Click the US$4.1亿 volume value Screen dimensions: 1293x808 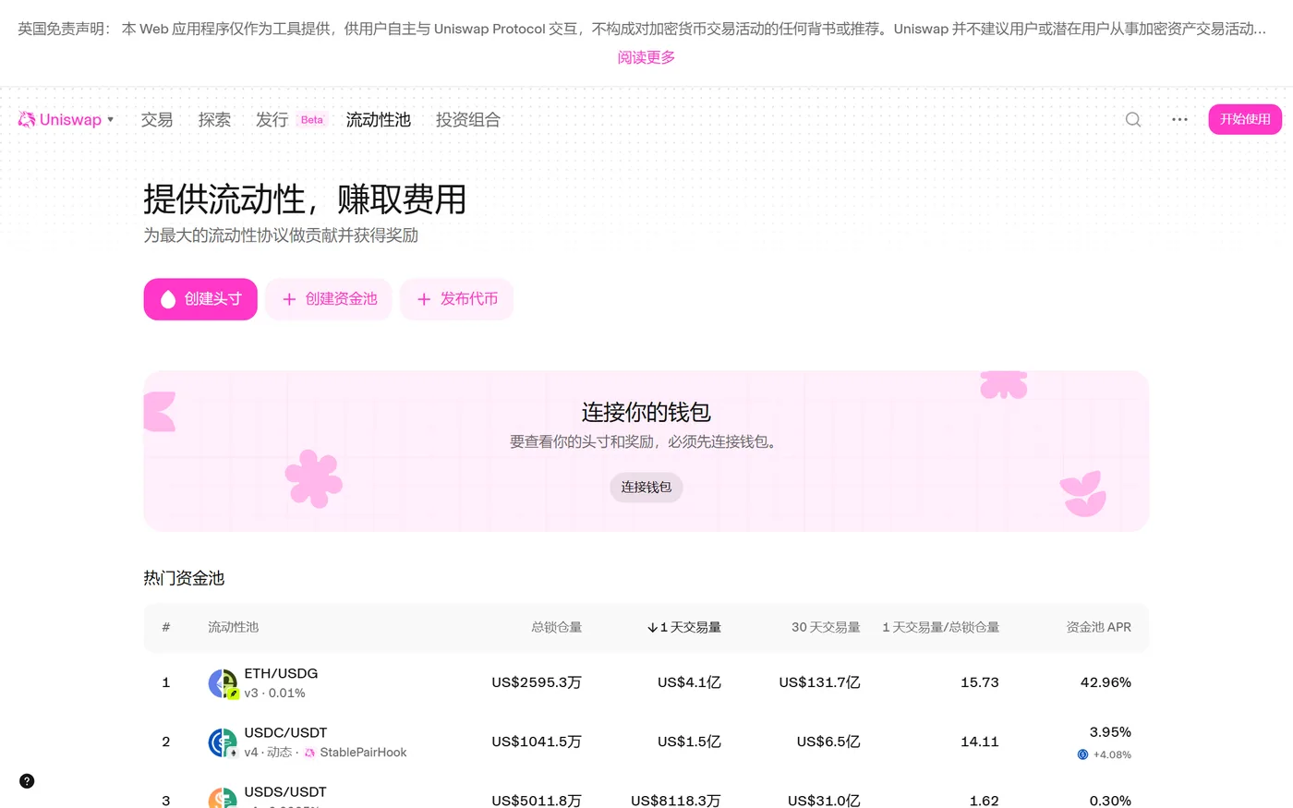point(689,682)
